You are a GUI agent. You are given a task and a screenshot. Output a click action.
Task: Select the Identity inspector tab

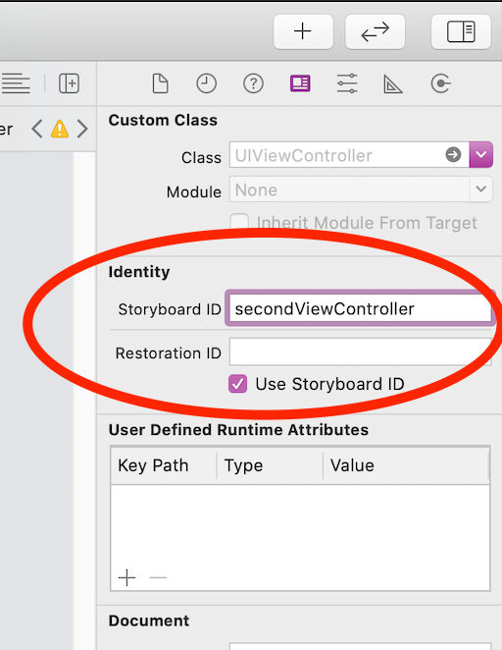pyautogui.click(x=300, y=83)
